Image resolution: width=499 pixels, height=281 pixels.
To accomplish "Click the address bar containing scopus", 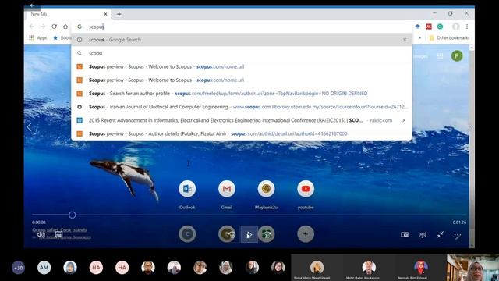I will tap(242, 27).
